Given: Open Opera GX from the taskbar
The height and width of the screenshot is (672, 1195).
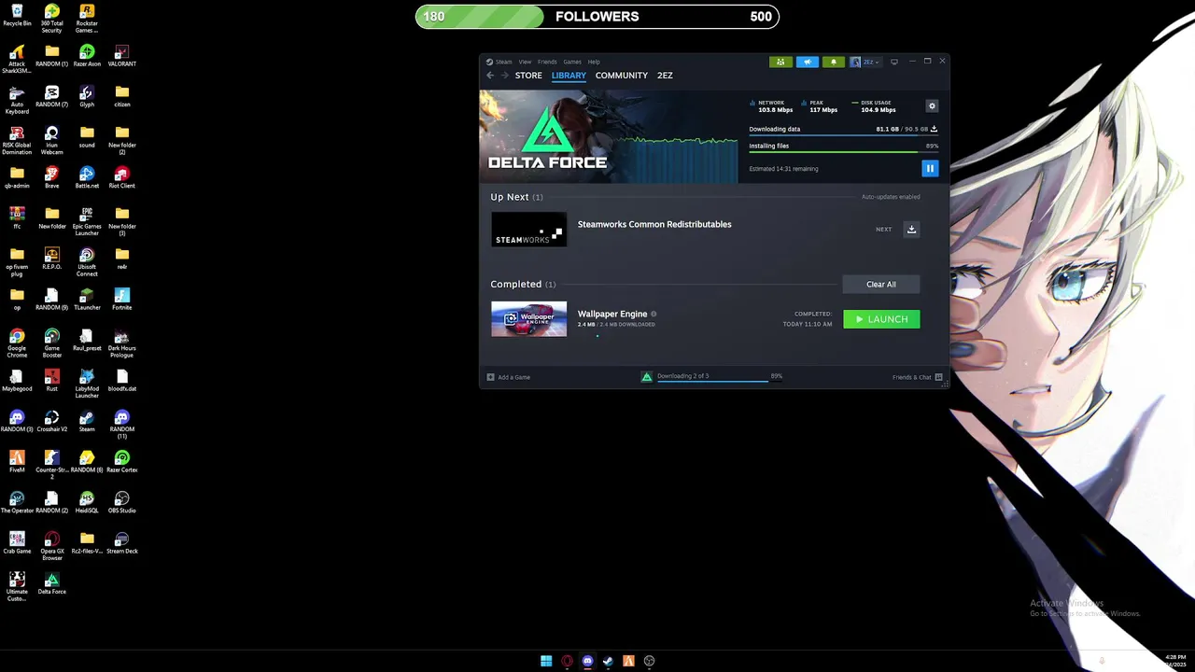Looking at the screenshot, I should [567, 661].
